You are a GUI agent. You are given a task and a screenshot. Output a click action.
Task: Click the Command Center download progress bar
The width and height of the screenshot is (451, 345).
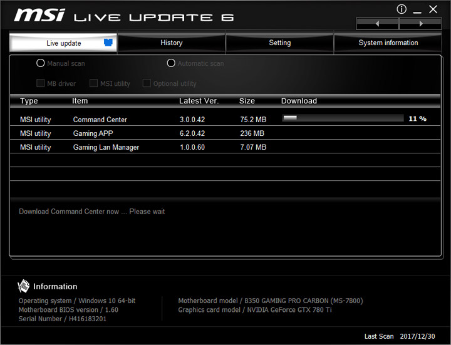coord(343,118)
